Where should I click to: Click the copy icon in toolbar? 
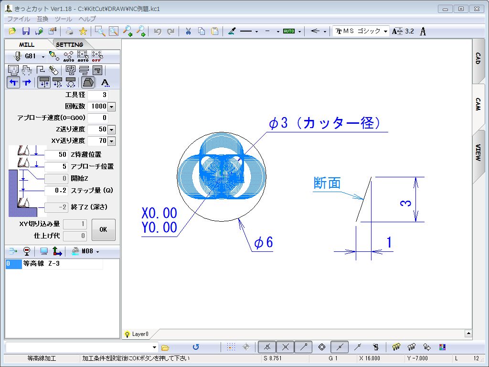(x=202, y=31)
